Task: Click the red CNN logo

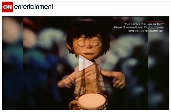Action: tap(8, 7)
